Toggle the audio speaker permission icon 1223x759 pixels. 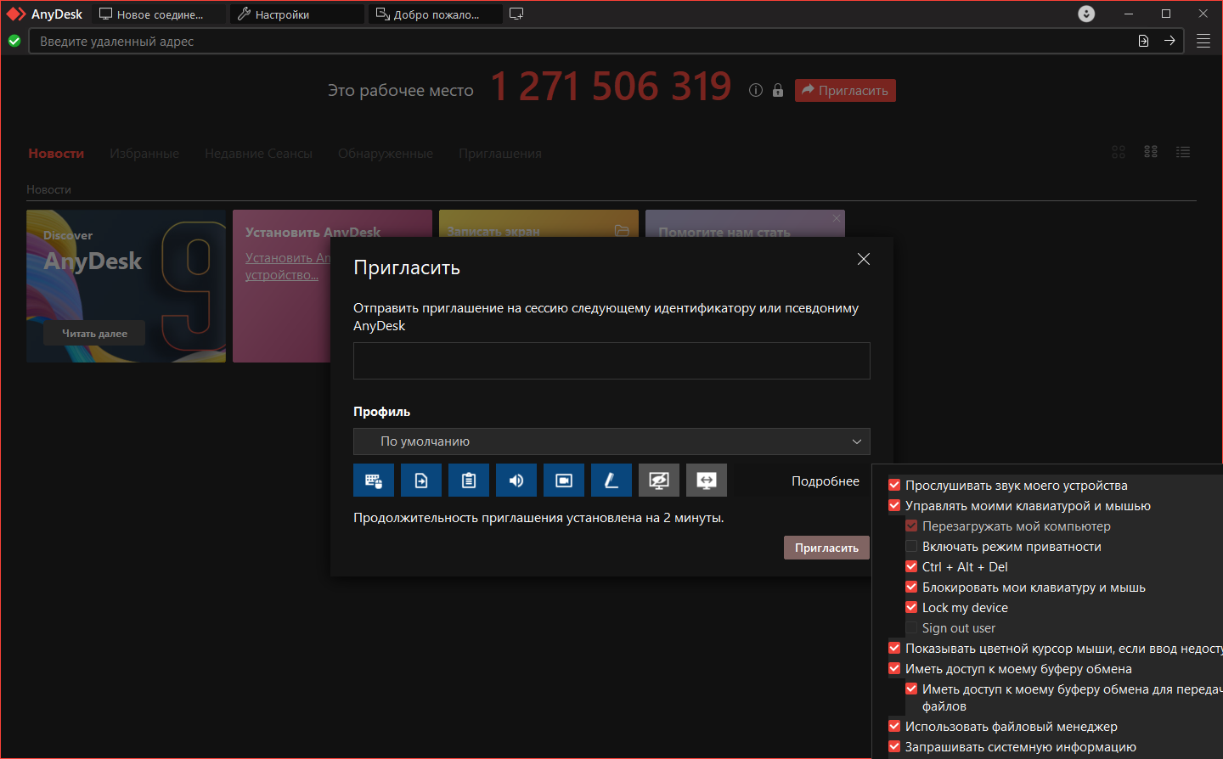[516, 481]
